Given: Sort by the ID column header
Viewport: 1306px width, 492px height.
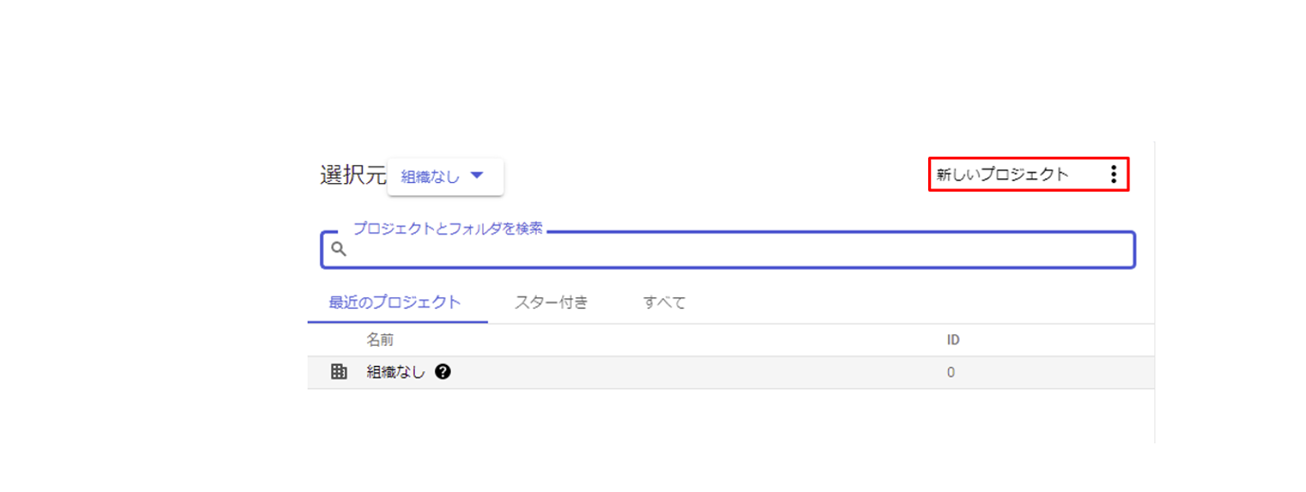Looking at the screenshot, I should [952, 340].
